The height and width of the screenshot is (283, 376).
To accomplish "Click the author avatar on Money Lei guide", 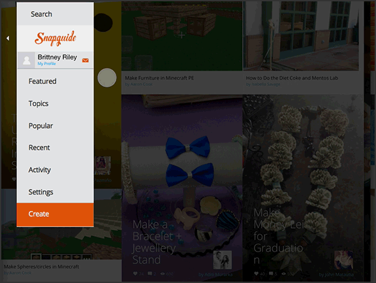I will pyautogui.click(x=343, y=260).
